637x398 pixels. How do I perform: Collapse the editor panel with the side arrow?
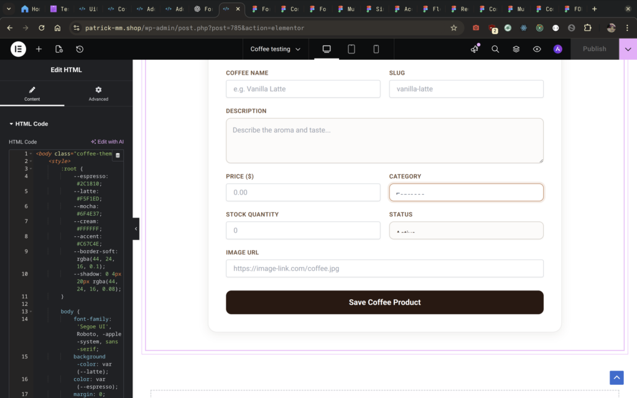(136, 229)
